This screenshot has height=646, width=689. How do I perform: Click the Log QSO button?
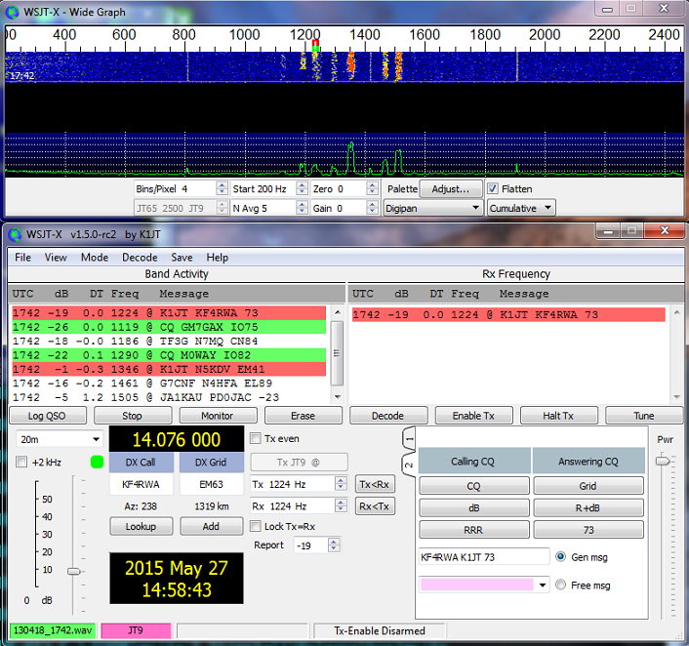[47, 416]
